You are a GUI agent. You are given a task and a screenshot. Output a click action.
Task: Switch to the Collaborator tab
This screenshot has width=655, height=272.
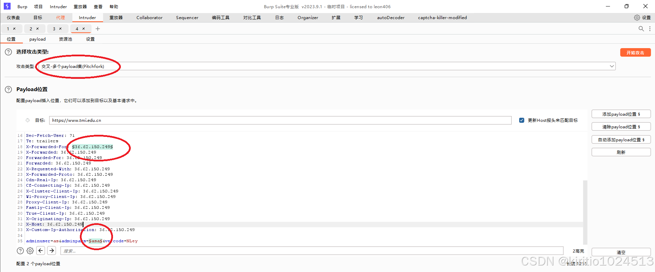149,17
